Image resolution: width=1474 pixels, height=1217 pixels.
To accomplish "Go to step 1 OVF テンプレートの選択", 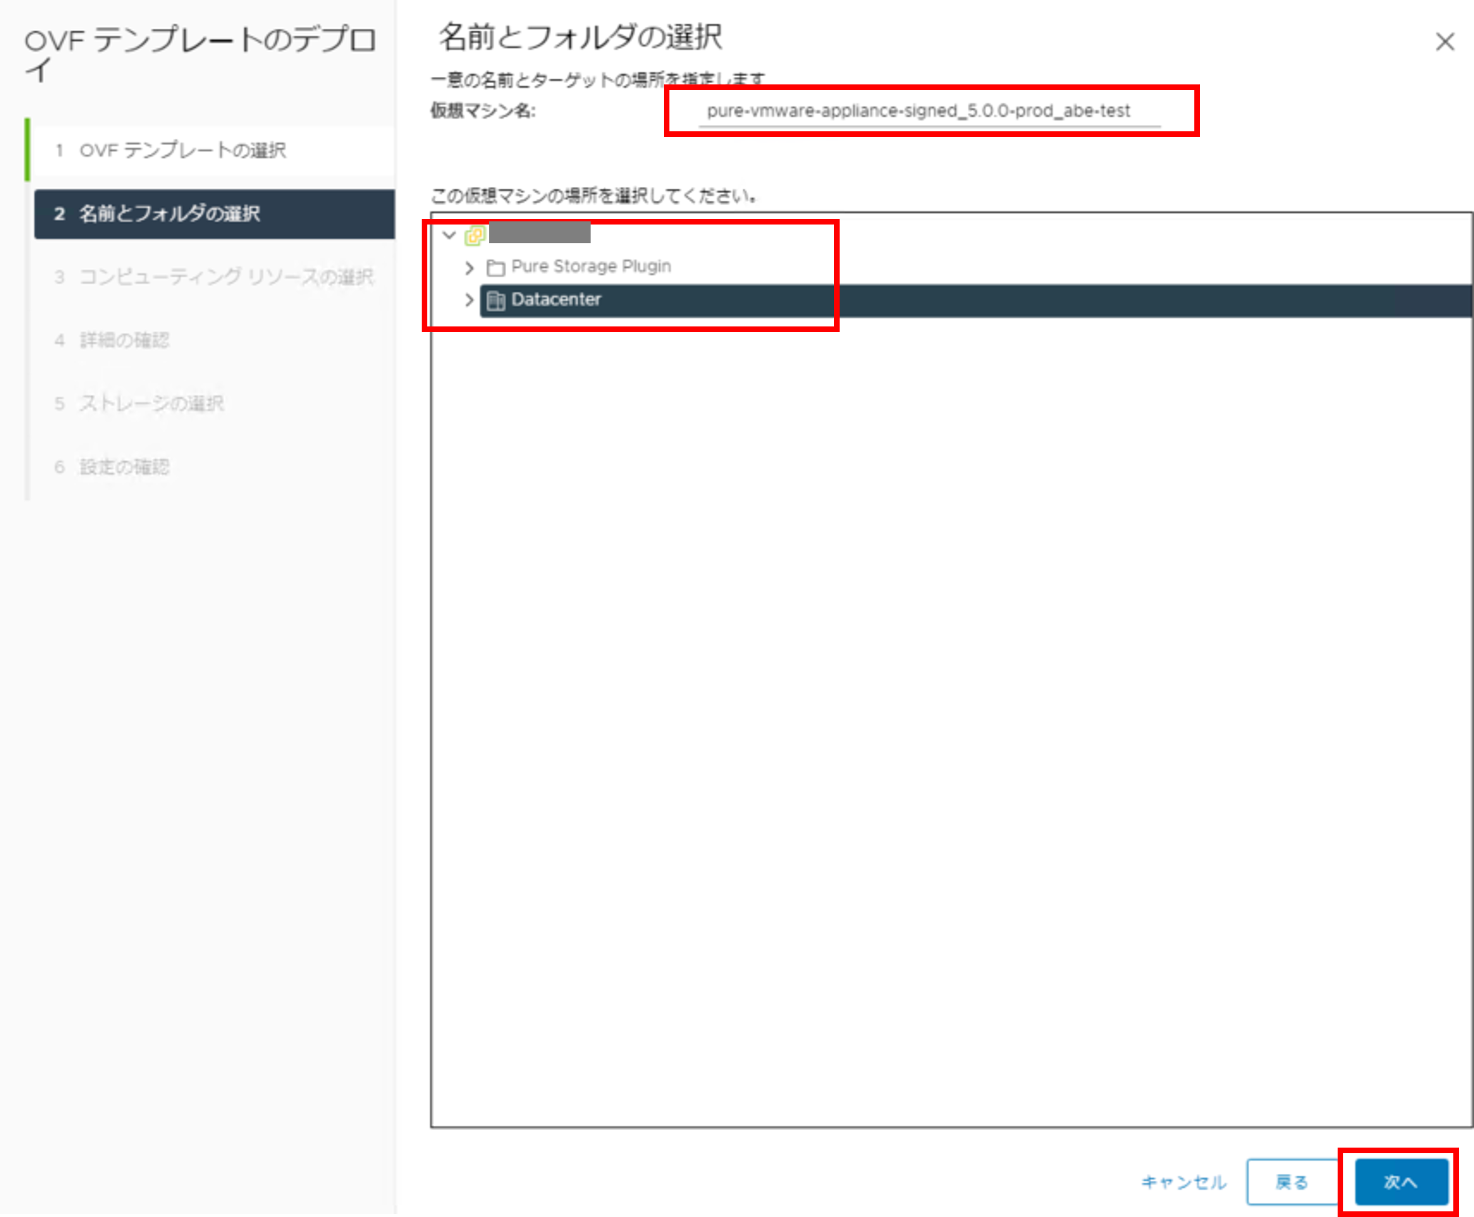I will (182, 150).
